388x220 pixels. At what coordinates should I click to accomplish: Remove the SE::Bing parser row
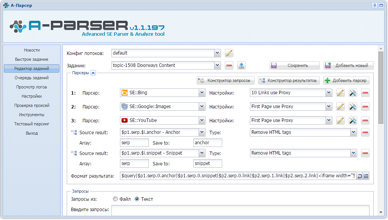coord(365,93)
